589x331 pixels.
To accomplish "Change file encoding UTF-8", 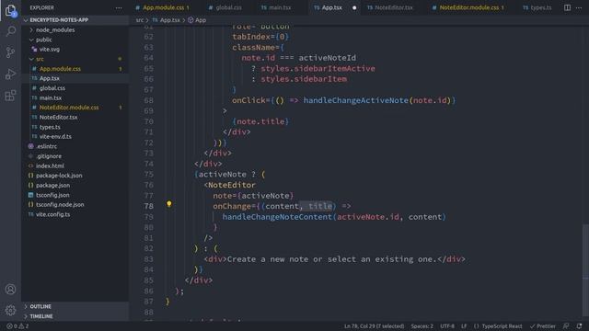I will click(x=447, y=326).
